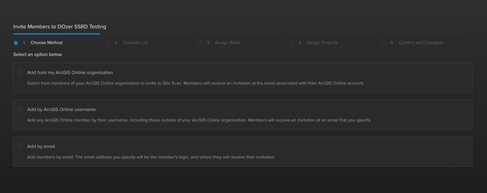Select the 'Add by email' radio button
The width and height of the screenshot is (487, 193).
click(x=20, y=146)
